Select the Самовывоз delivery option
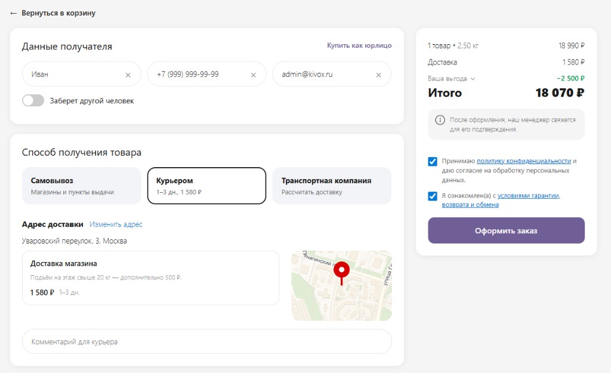 [x=81, y=186]
